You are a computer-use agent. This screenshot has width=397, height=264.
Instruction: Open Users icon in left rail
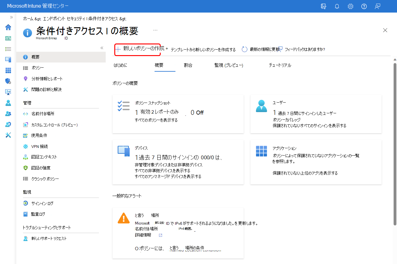click(8, 103)
